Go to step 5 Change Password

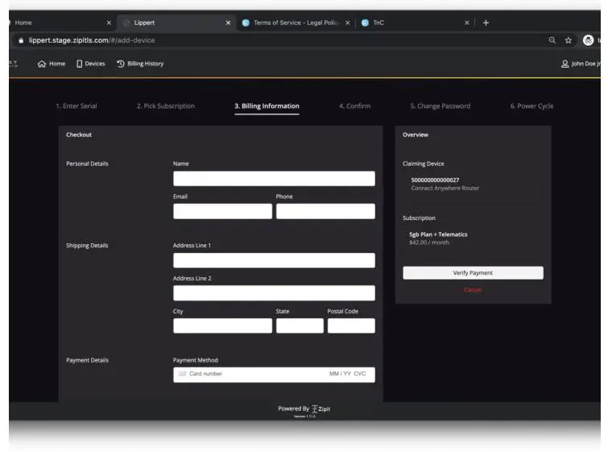point(440,106)
